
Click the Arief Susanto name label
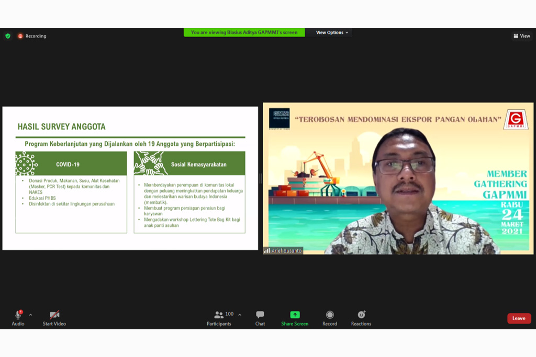pos(286,250)
